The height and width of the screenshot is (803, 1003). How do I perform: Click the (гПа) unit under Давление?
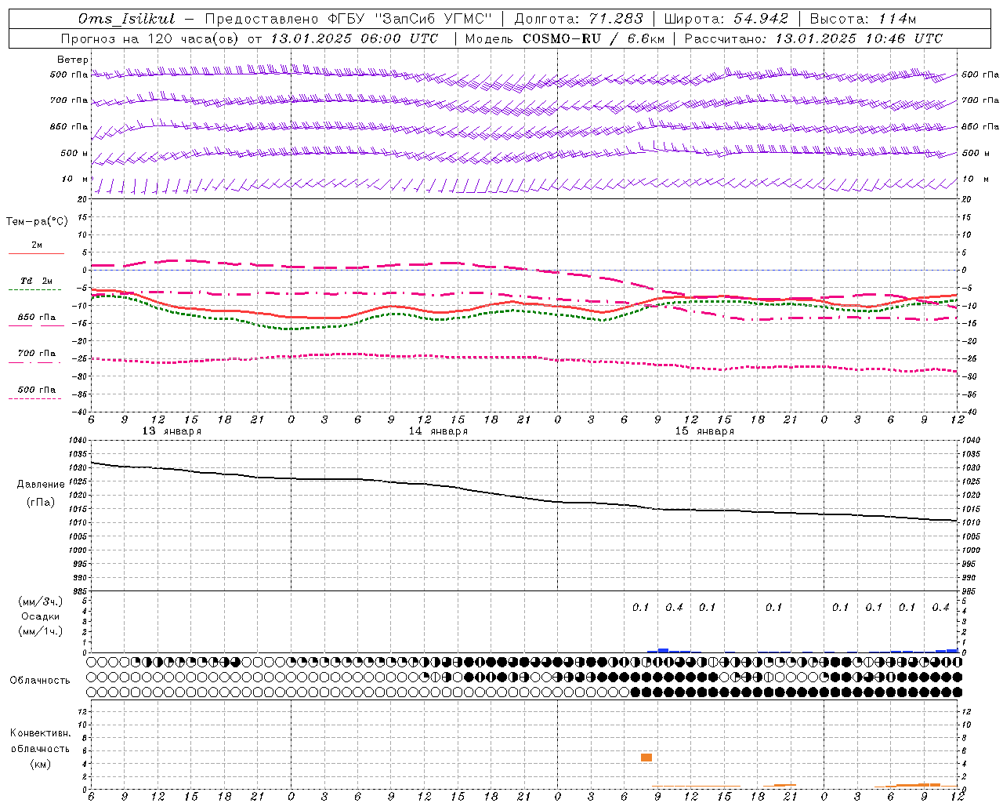(41, 502)
